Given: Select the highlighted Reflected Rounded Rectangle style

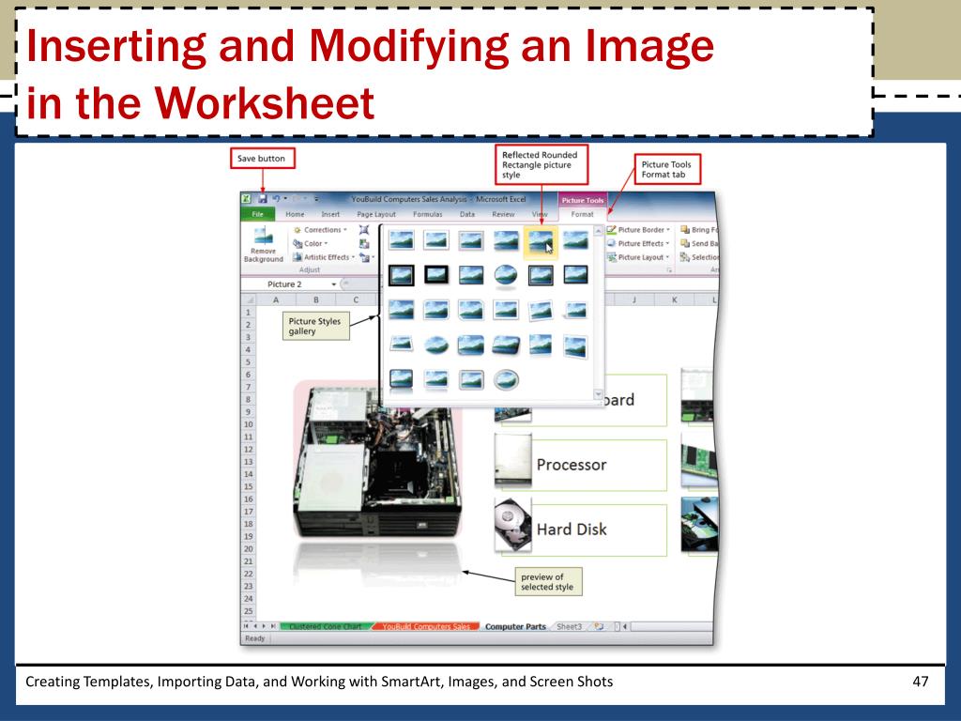Looking at the screenshot, I should (x=541, y=241).
